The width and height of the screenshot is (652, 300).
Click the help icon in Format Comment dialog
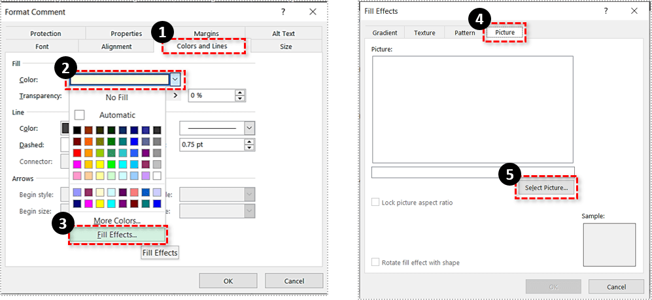[x=283, y=11]
